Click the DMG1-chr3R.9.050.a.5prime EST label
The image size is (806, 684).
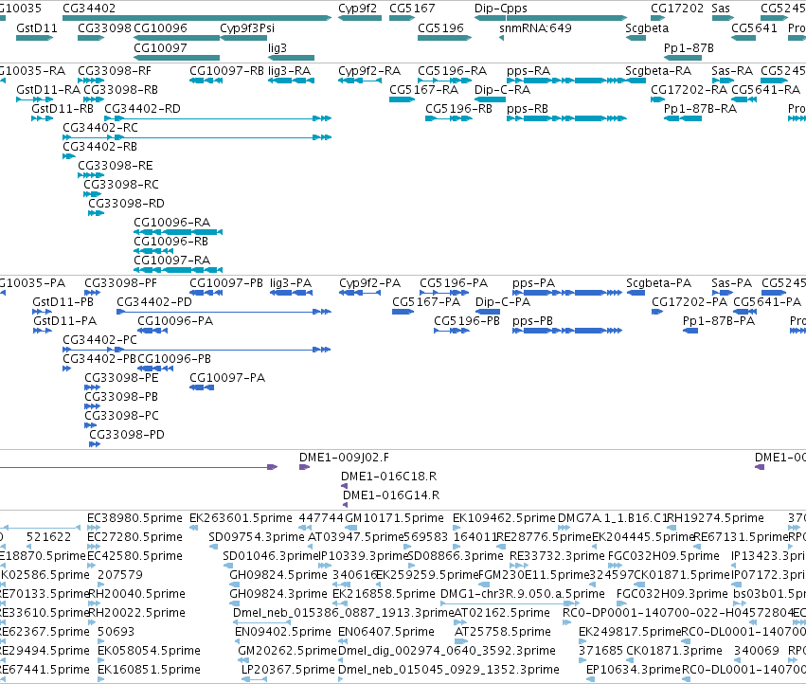(522, 594)
